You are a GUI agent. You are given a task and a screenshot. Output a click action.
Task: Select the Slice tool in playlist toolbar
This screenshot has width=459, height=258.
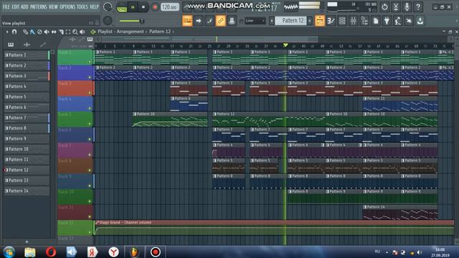(61, 32)
